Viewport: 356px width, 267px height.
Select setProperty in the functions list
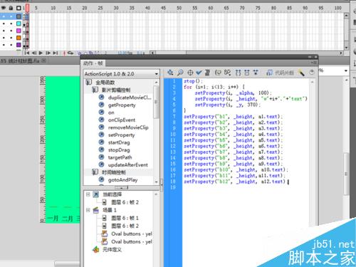[x=121, y=135]
